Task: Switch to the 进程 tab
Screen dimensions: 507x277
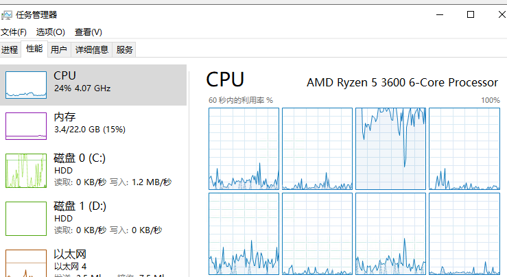Action: coord(10,50)
